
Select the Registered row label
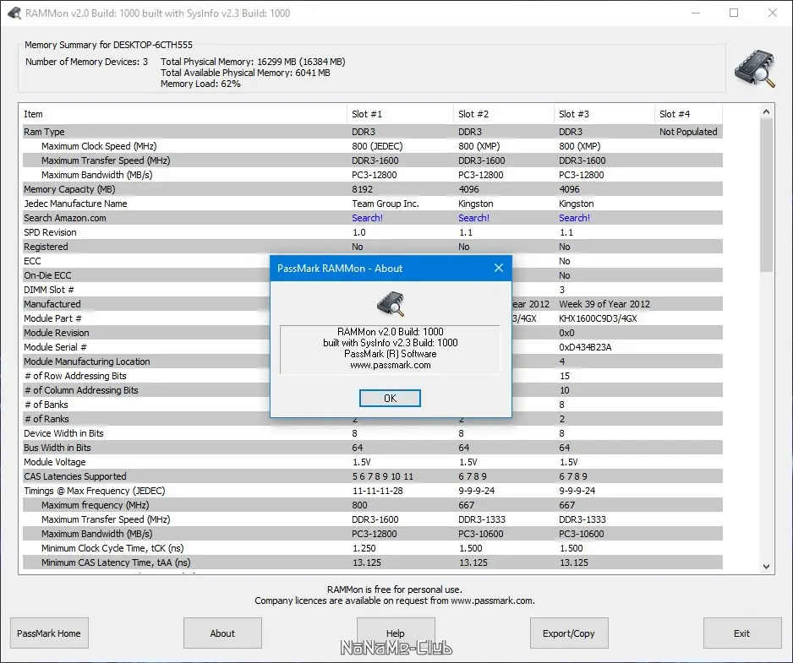[x=46, y=247]
